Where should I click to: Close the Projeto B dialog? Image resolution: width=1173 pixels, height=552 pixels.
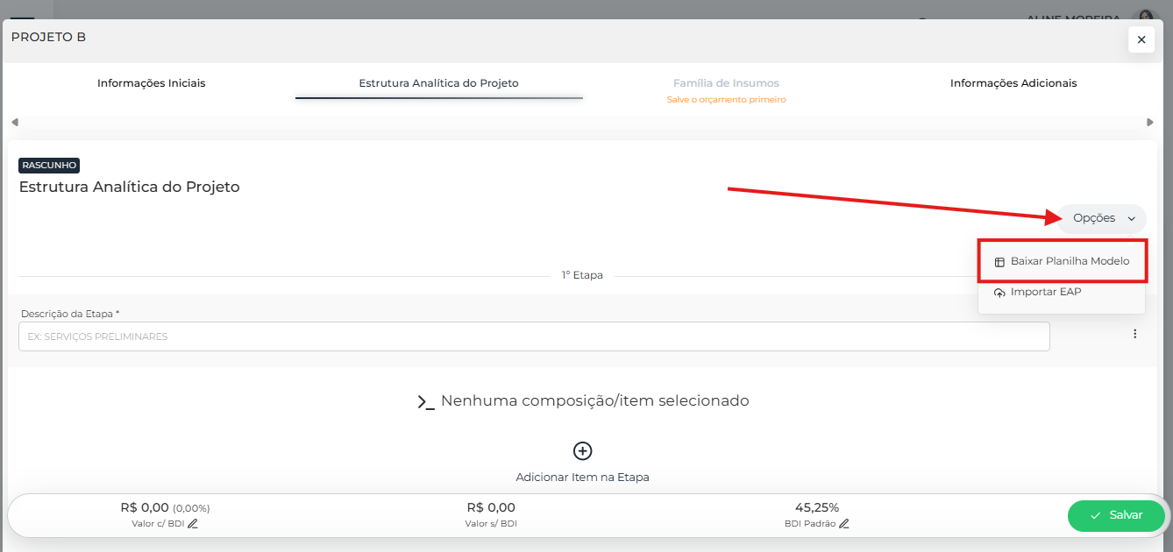1141,39
